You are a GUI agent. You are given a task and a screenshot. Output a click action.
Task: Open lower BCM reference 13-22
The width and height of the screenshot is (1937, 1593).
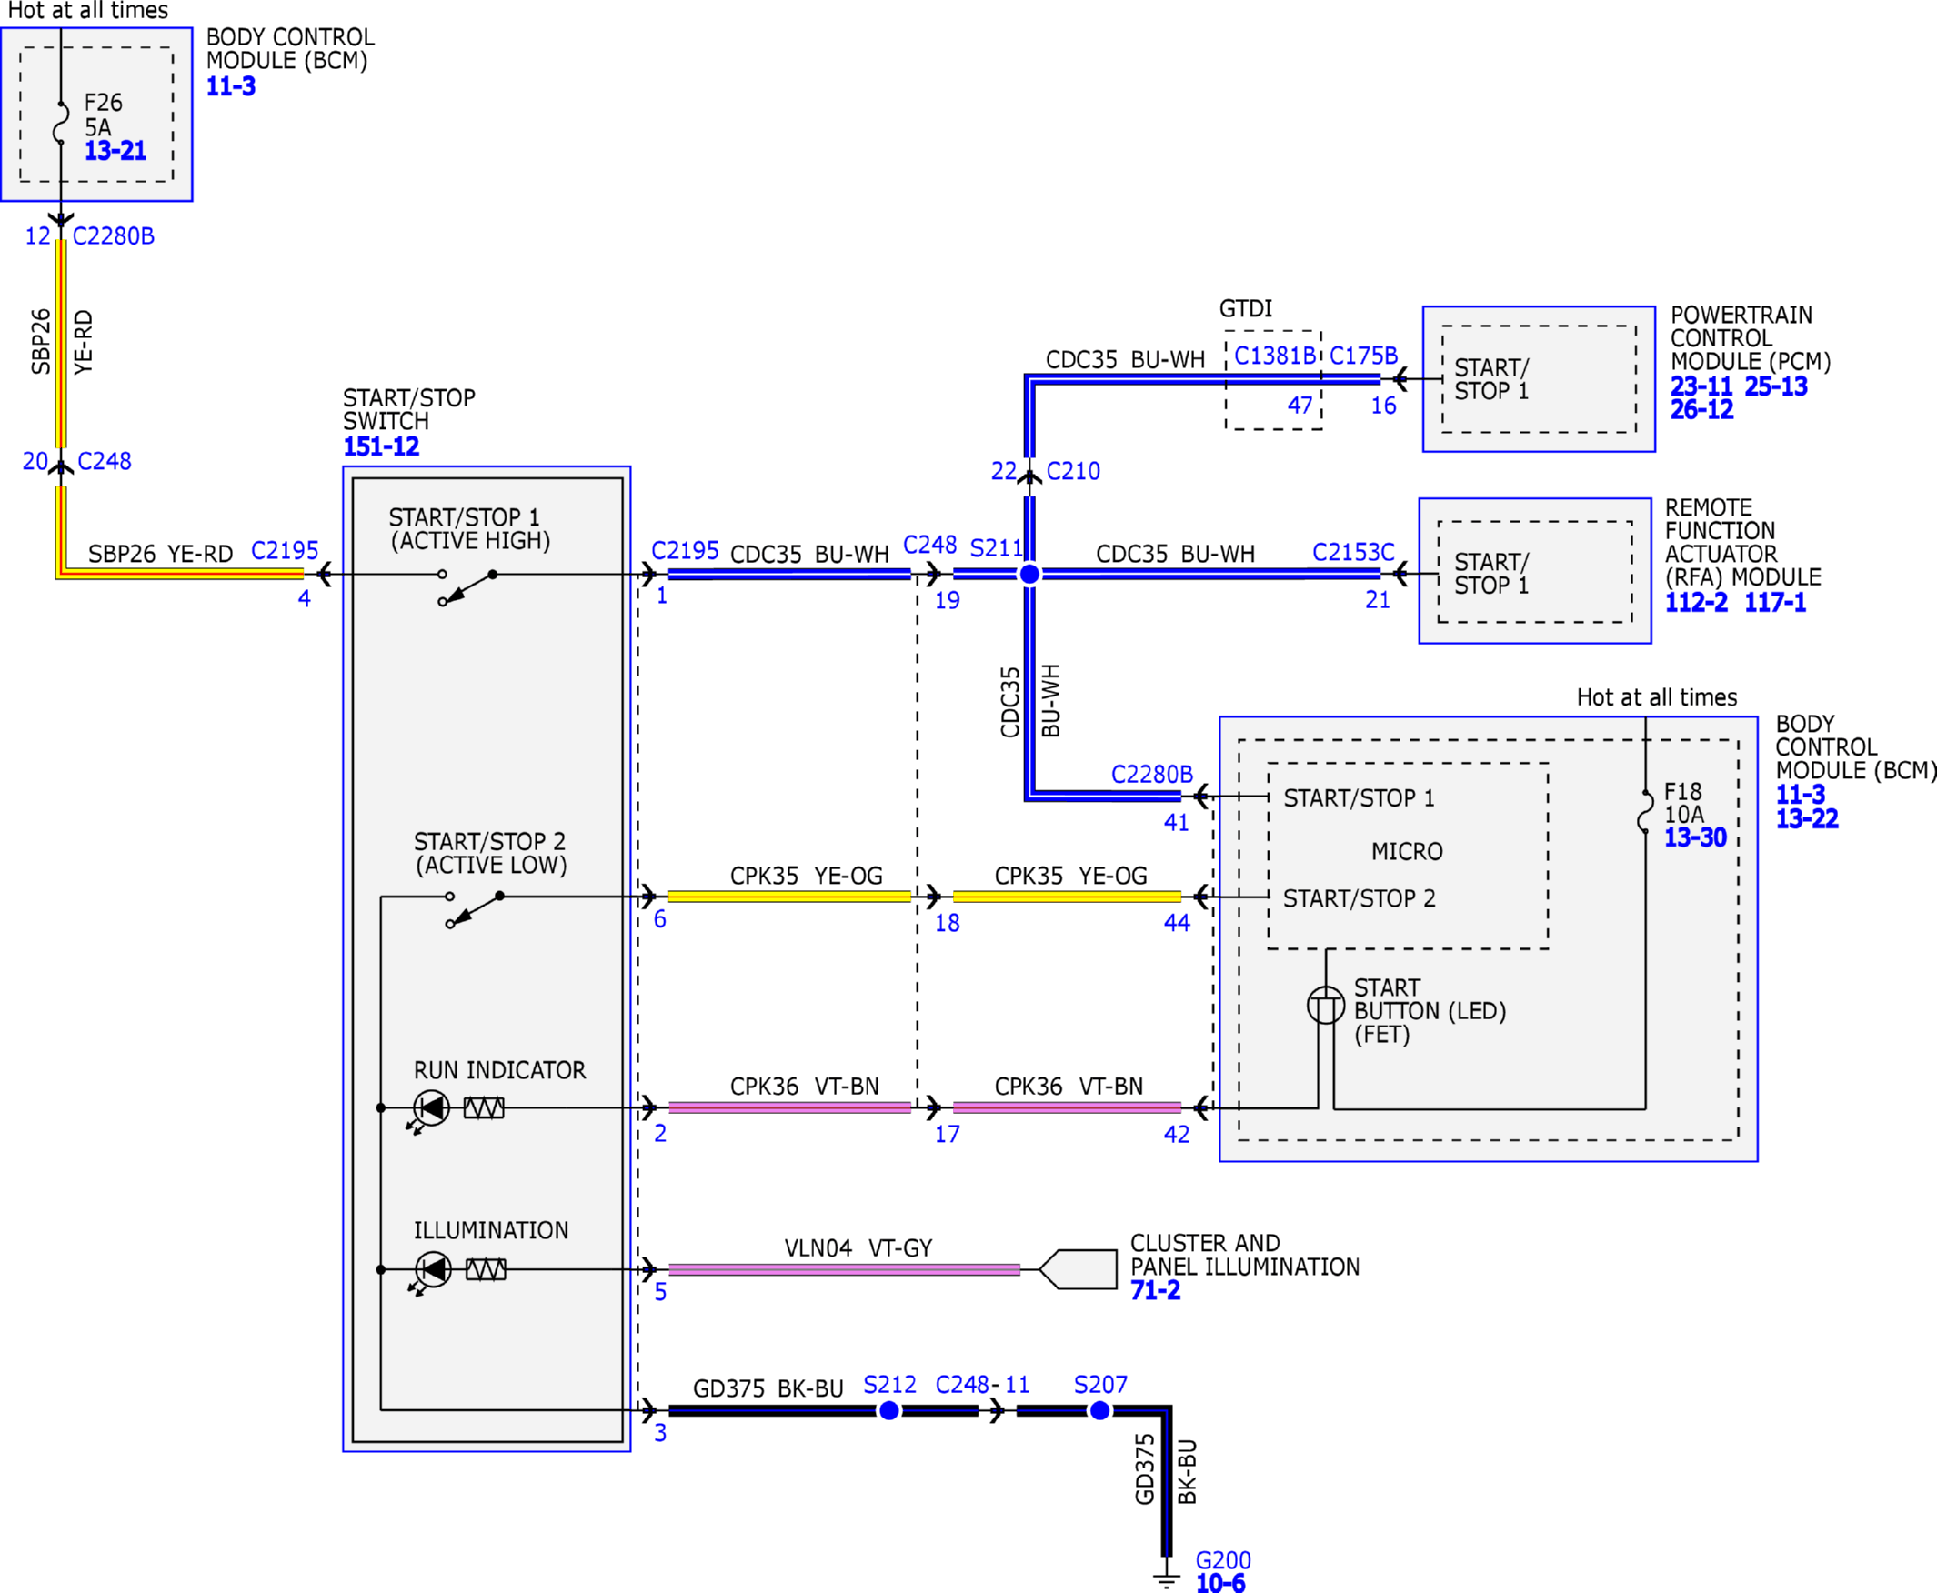point(1807,818)
